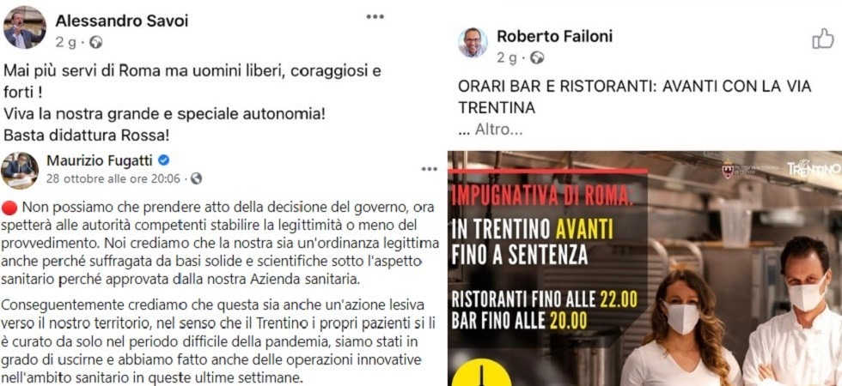The image size is (842, 386).
Task: Click the Trentino logo on the image
Action: 815,168
